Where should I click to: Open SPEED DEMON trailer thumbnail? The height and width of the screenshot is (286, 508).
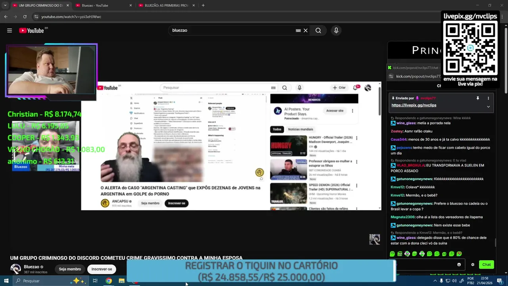(289, 193)
